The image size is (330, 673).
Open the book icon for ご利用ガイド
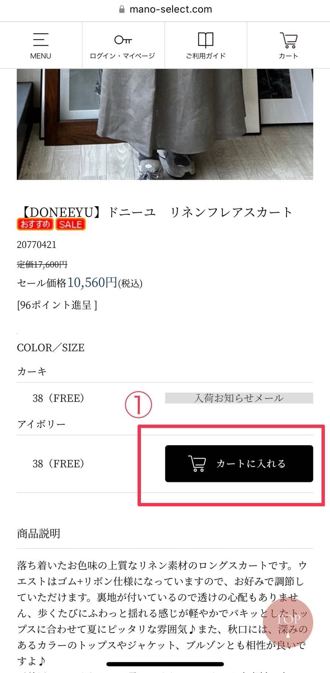click(x=205, y=40)
